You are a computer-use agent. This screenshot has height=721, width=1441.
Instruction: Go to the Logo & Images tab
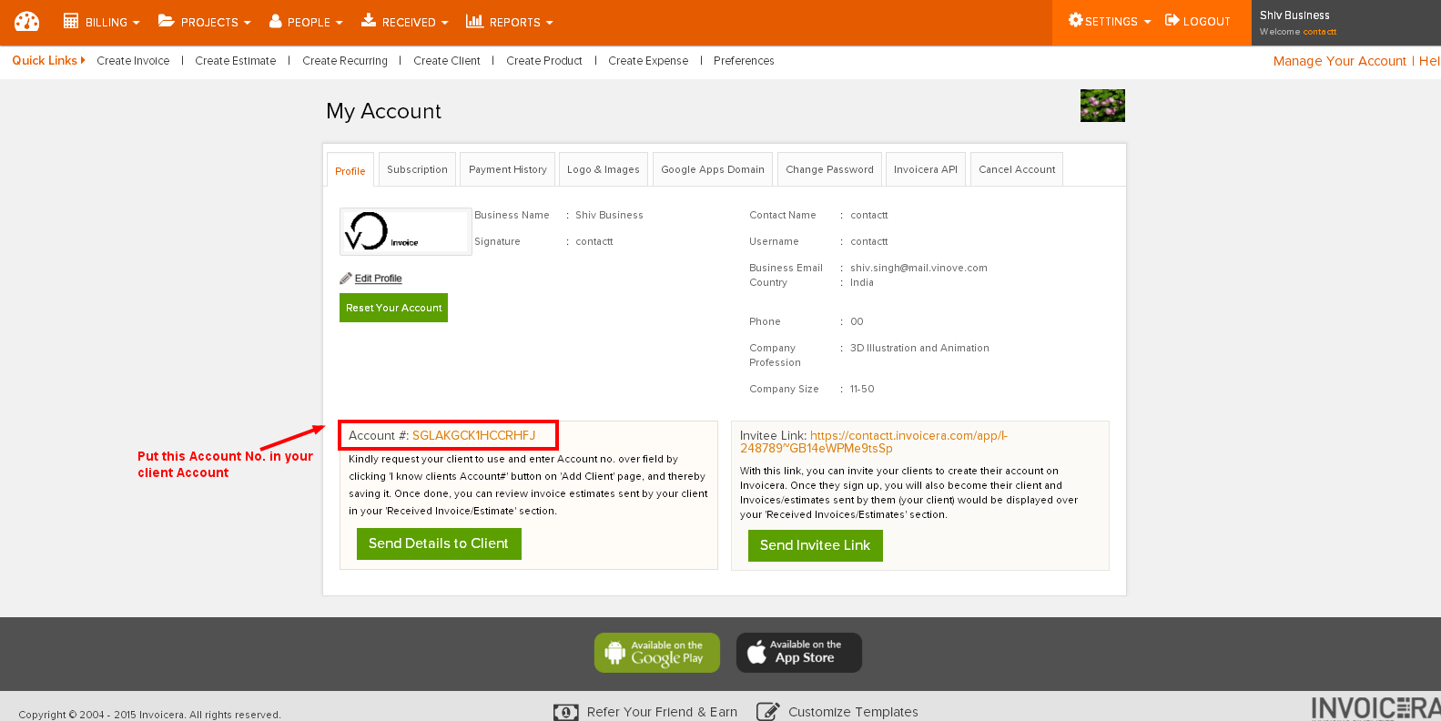pyautogui.click(x=604, y=169)
